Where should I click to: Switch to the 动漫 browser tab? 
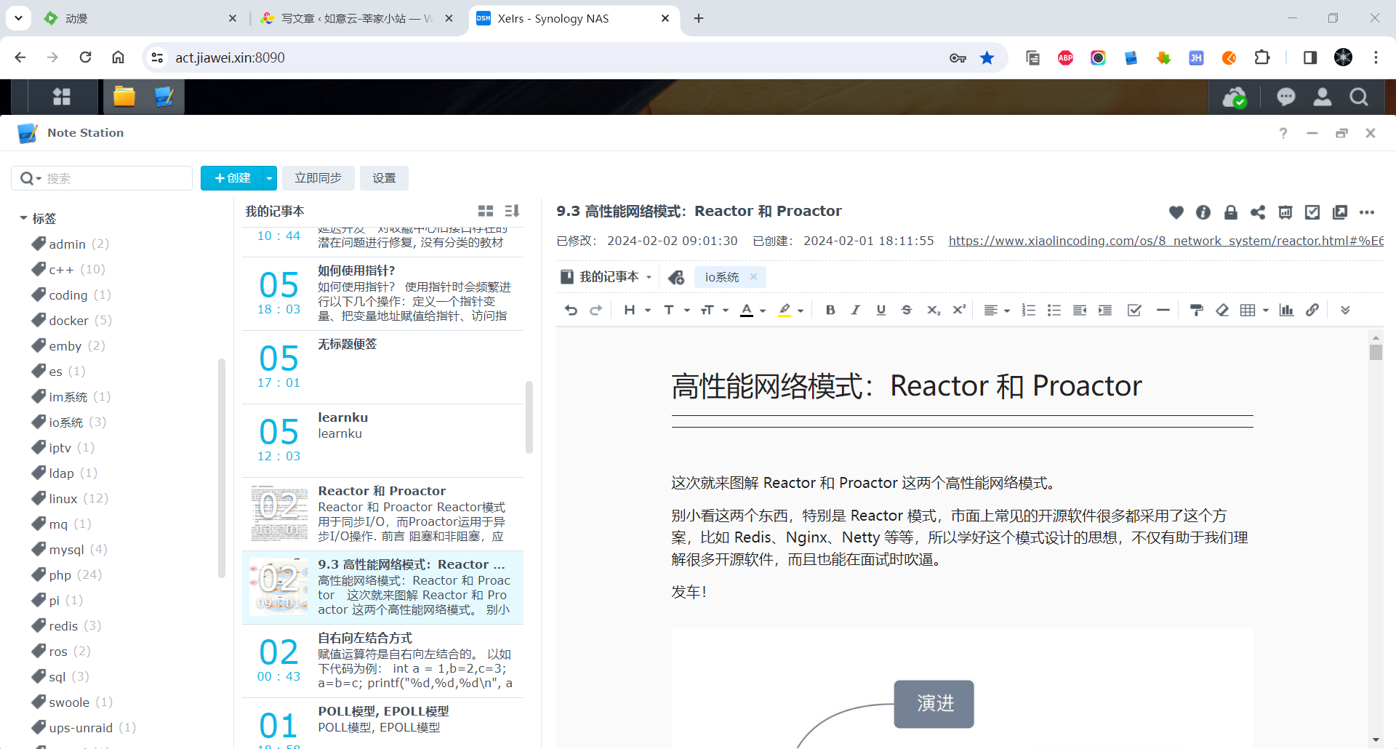click(x=138, y=18)
